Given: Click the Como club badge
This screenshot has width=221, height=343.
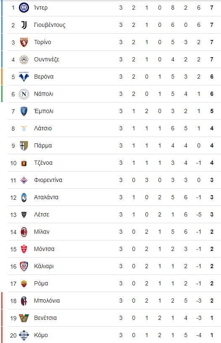Looking at the screenshot, I should pyautogui.click(x=24, y=335).
